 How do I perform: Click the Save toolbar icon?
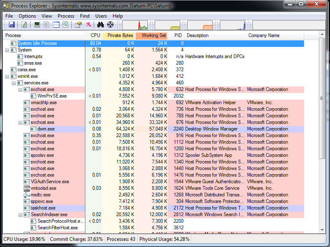click(12, 25)
